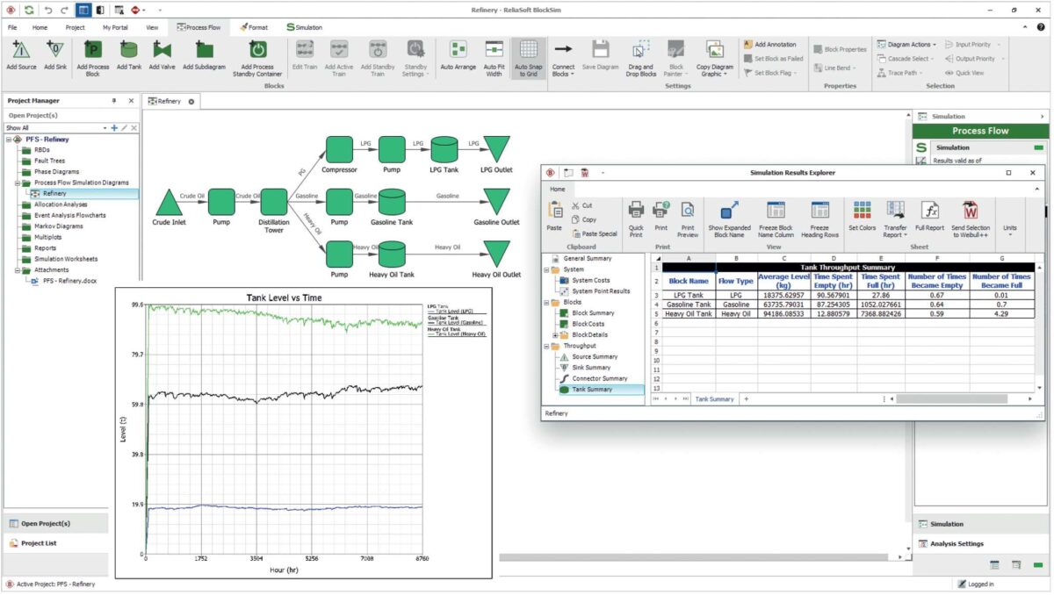Click the Add Valve icon
Image resolution: width=1054 pixels, height=595 pixels.
point(162,50)
